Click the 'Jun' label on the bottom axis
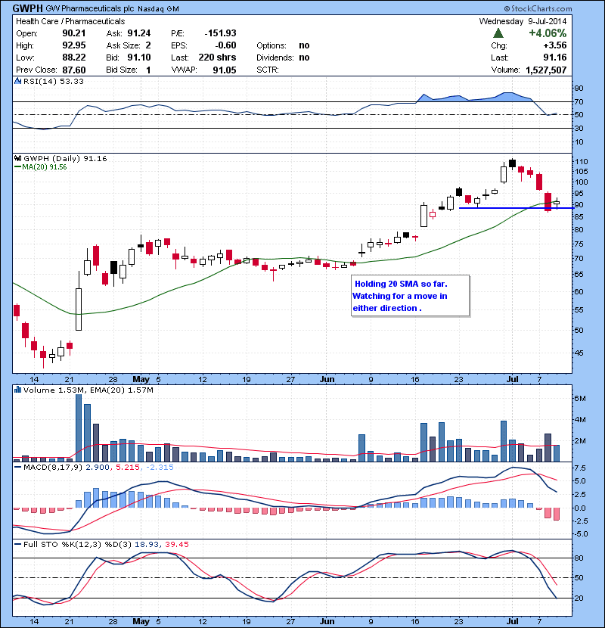This screenshot has height=628, width=605. [x=327, y=621]
